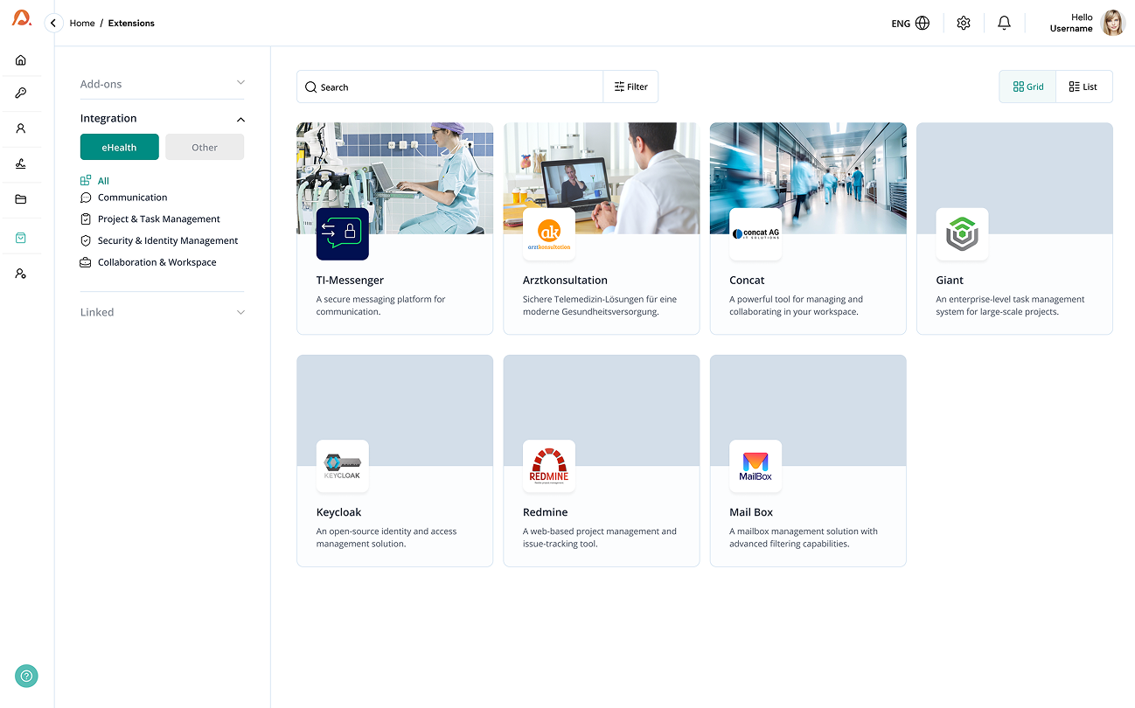Click the help question mark icon
Image resolution: width=1135 pixels, height=708 pixels.
point(26,676)
